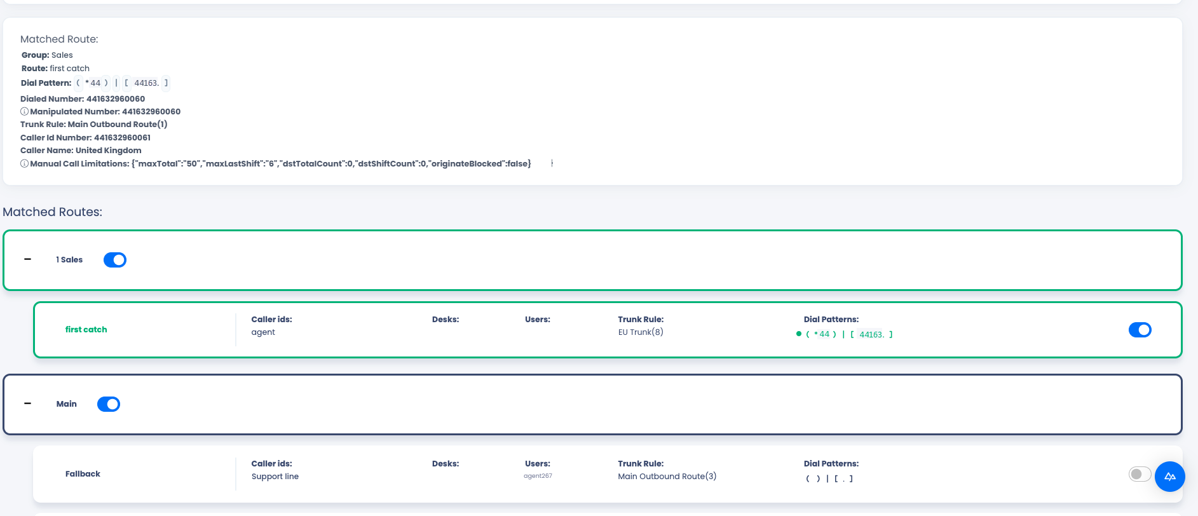Screen dimensions: 1198x516
Task: Click the Main group label
Action: 67,404
